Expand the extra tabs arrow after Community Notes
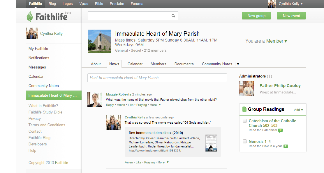Image resolution: width=324 pixels, height=173 pixels. point(238,64)
